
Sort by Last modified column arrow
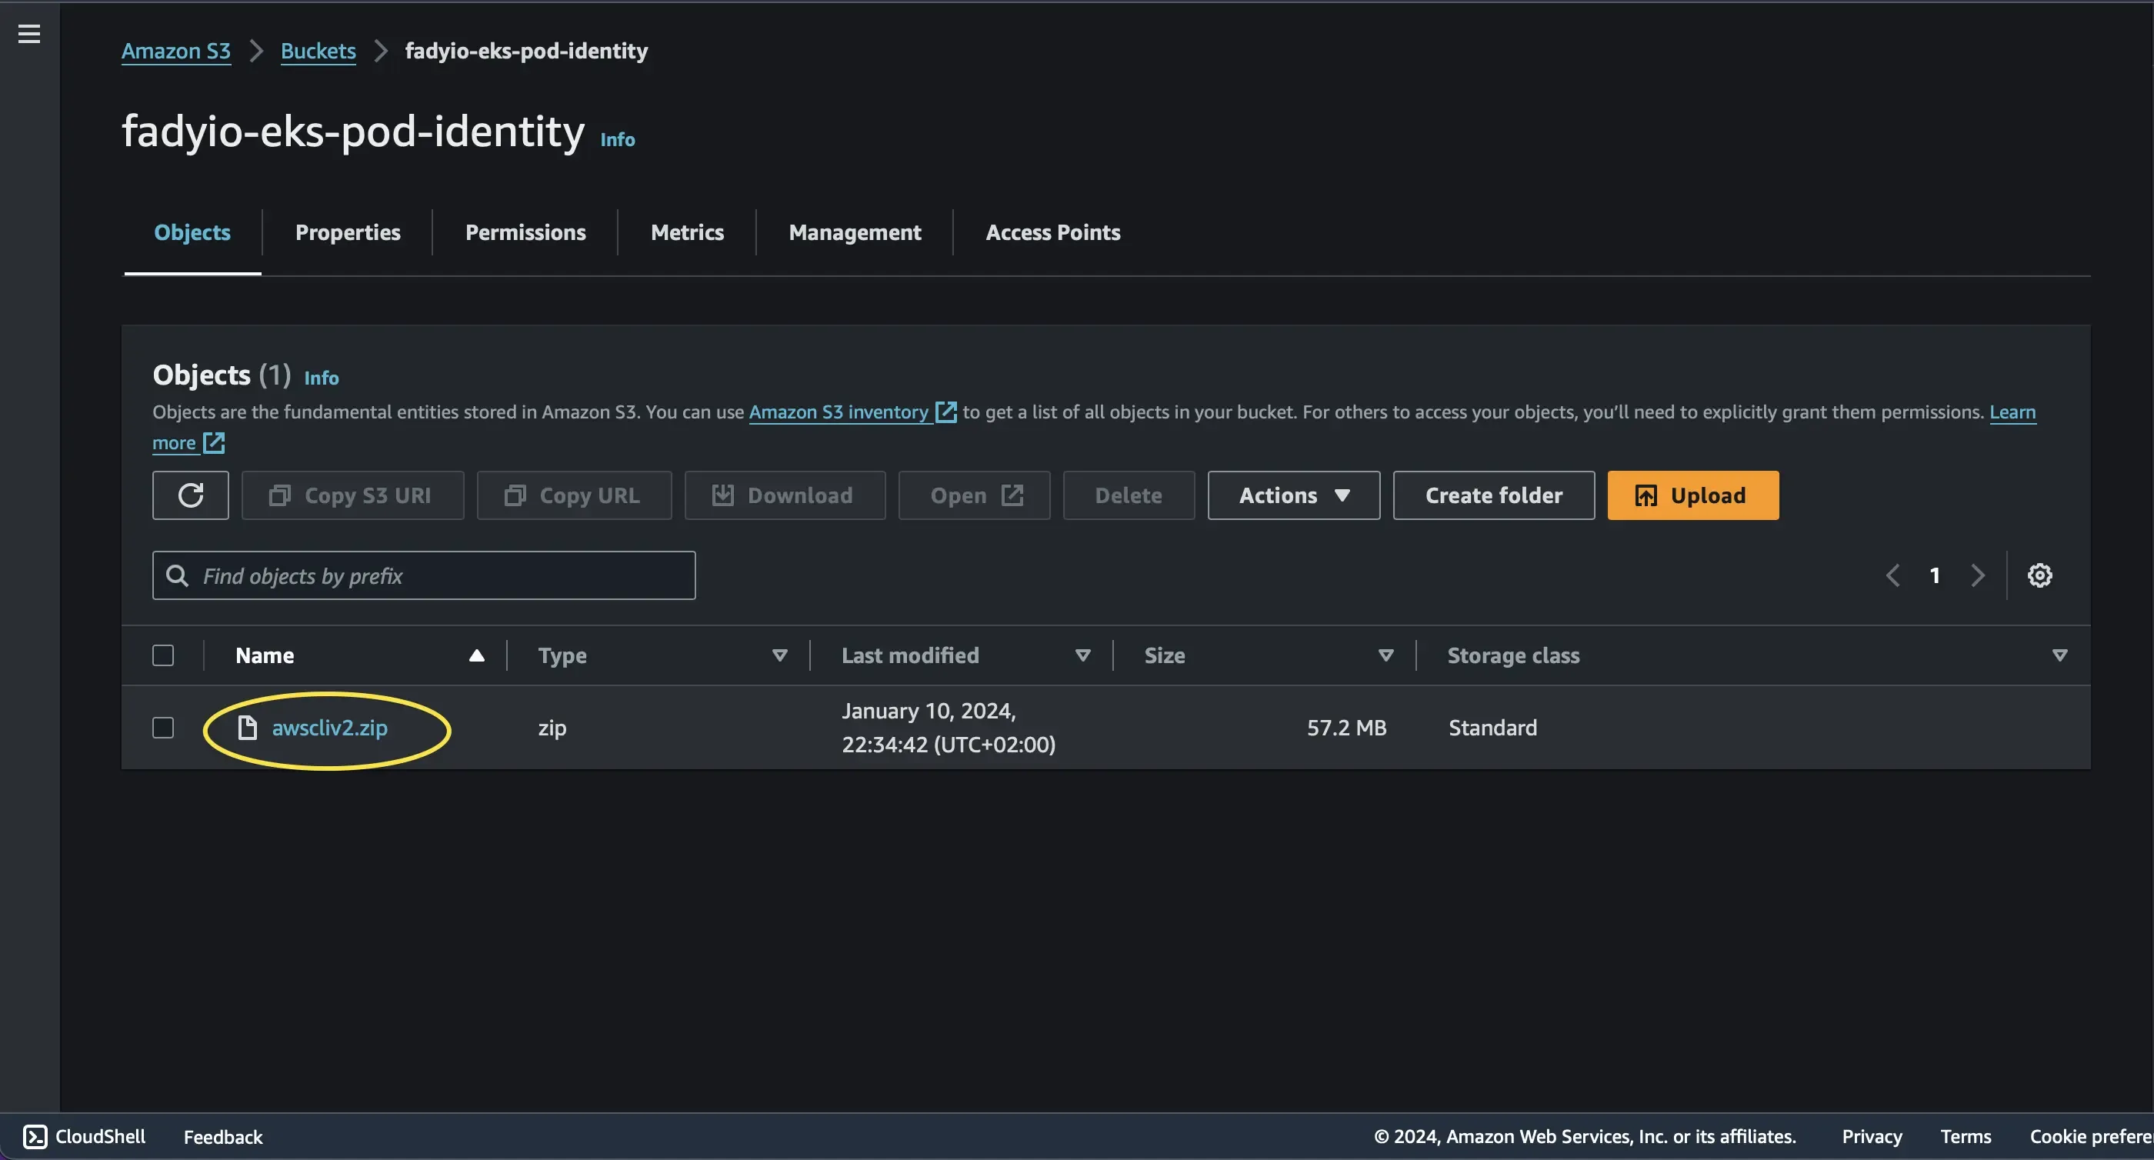(1082, 655)
